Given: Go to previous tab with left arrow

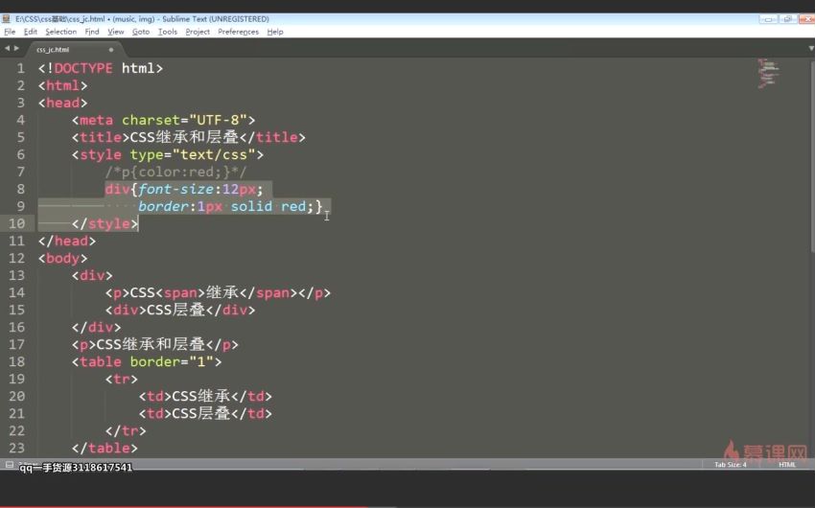Looking at the screenshot, I should click(x=8, y=48).
